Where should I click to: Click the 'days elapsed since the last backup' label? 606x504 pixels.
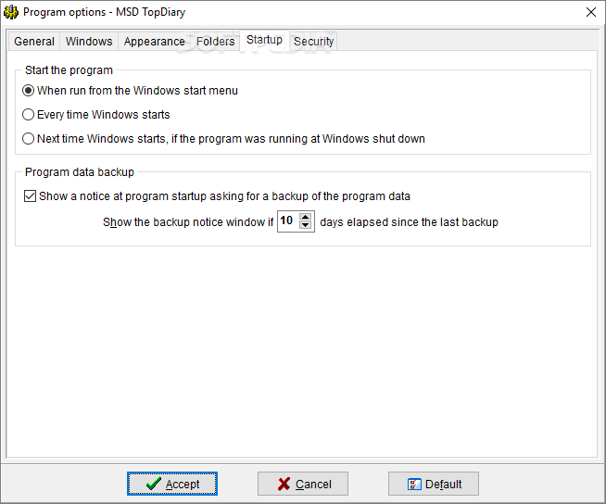409,221
